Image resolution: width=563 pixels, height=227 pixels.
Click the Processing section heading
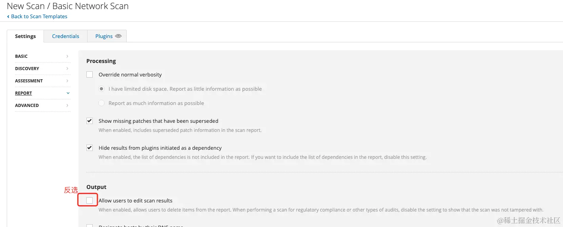pos(101,61)
